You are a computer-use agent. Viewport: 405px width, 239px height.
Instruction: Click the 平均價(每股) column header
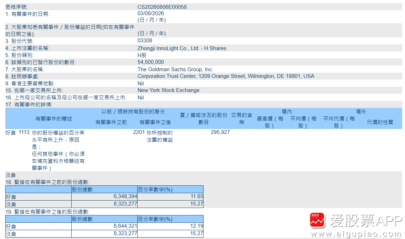pos(303,122)
